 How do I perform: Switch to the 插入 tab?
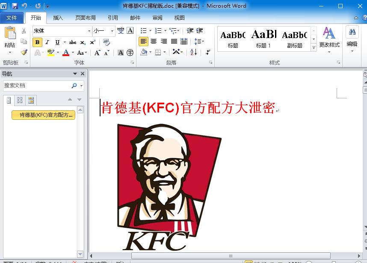click(58, 18)
